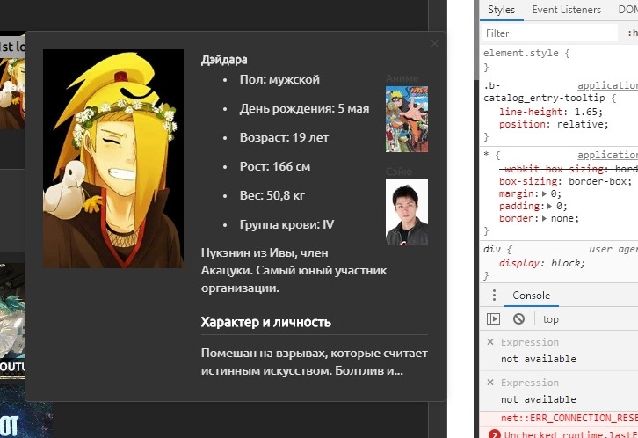The height and width of the screenshot is (438, 638).
Task: Expand the border shorthand property triangle
Action: click(546, 218)
